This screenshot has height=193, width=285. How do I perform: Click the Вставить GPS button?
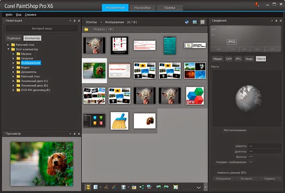click(x=247, y=179)
